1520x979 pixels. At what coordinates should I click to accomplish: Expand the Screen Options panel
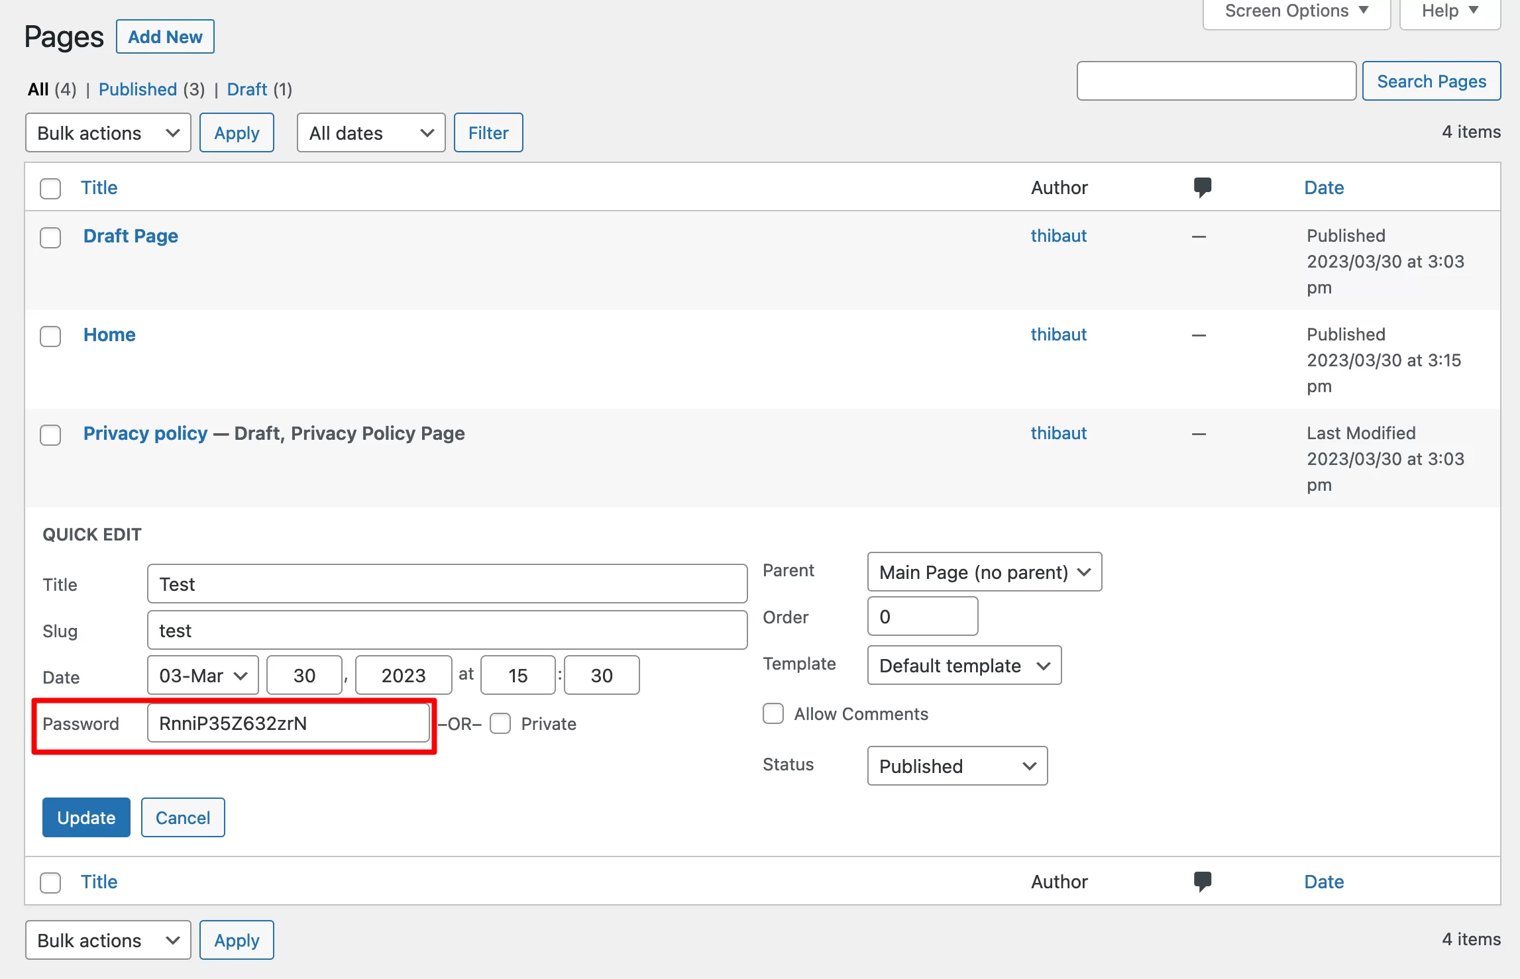[x=1296, y=11]
